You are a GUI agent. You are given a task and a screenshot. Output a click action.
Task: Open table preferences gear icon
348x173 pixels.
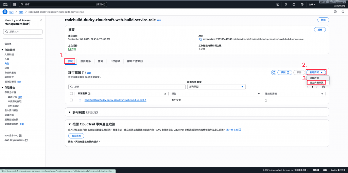click(x=324, y=87)
